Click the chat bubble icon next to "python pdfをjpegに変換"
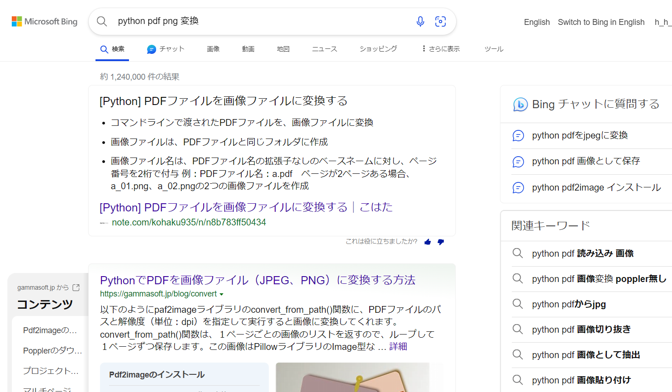This screenshot has height=392, width=672. [x=518, y=135]
